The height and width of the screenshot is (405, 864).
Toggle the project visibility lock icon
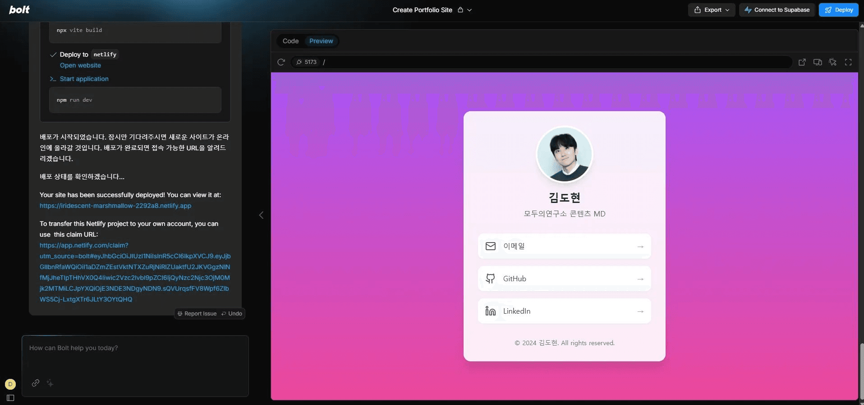pos(460,9)
